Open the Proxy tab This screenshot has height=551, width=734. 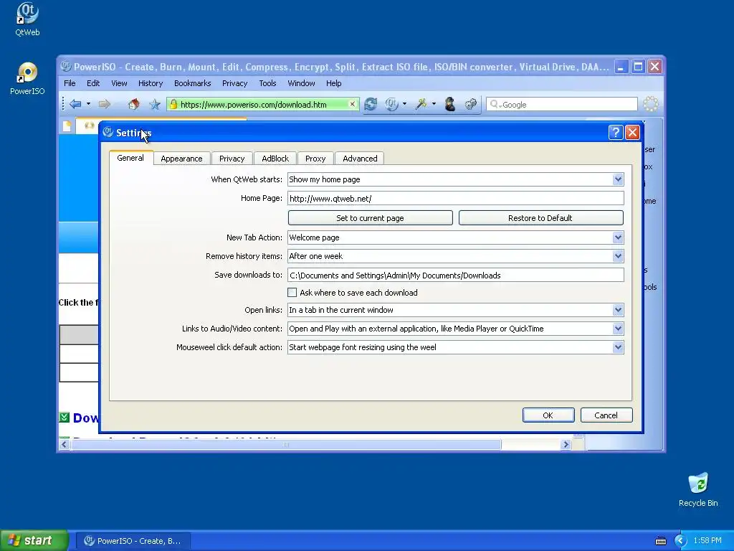click(x=315, y=159)
